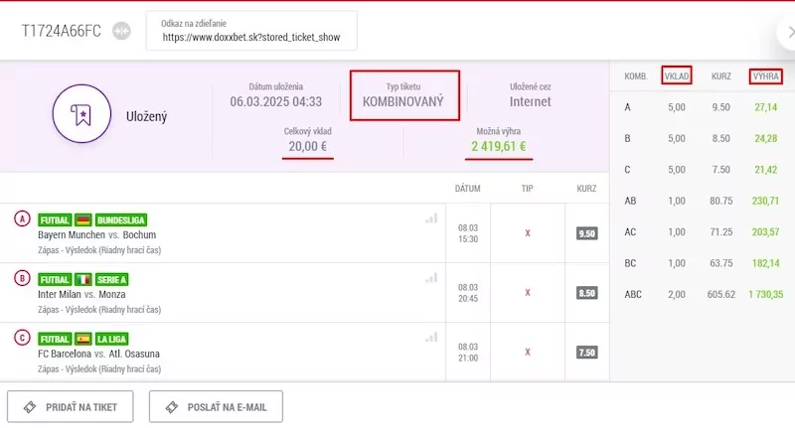795x428 pixels.
Task: Click the German flag icon
Action: [x=83, y=219]
